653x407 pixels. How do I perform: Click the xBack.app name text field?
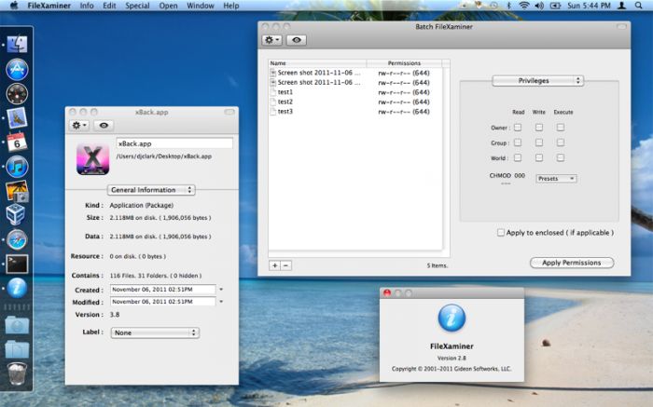click(x=174, y=143)
